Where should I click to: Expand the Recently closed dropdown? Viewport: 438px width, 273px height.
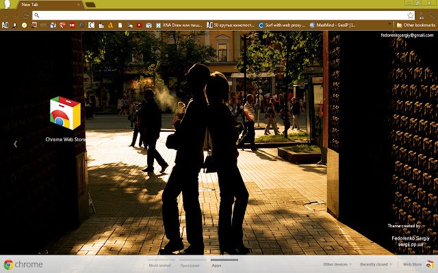click(x=376, y=264)
